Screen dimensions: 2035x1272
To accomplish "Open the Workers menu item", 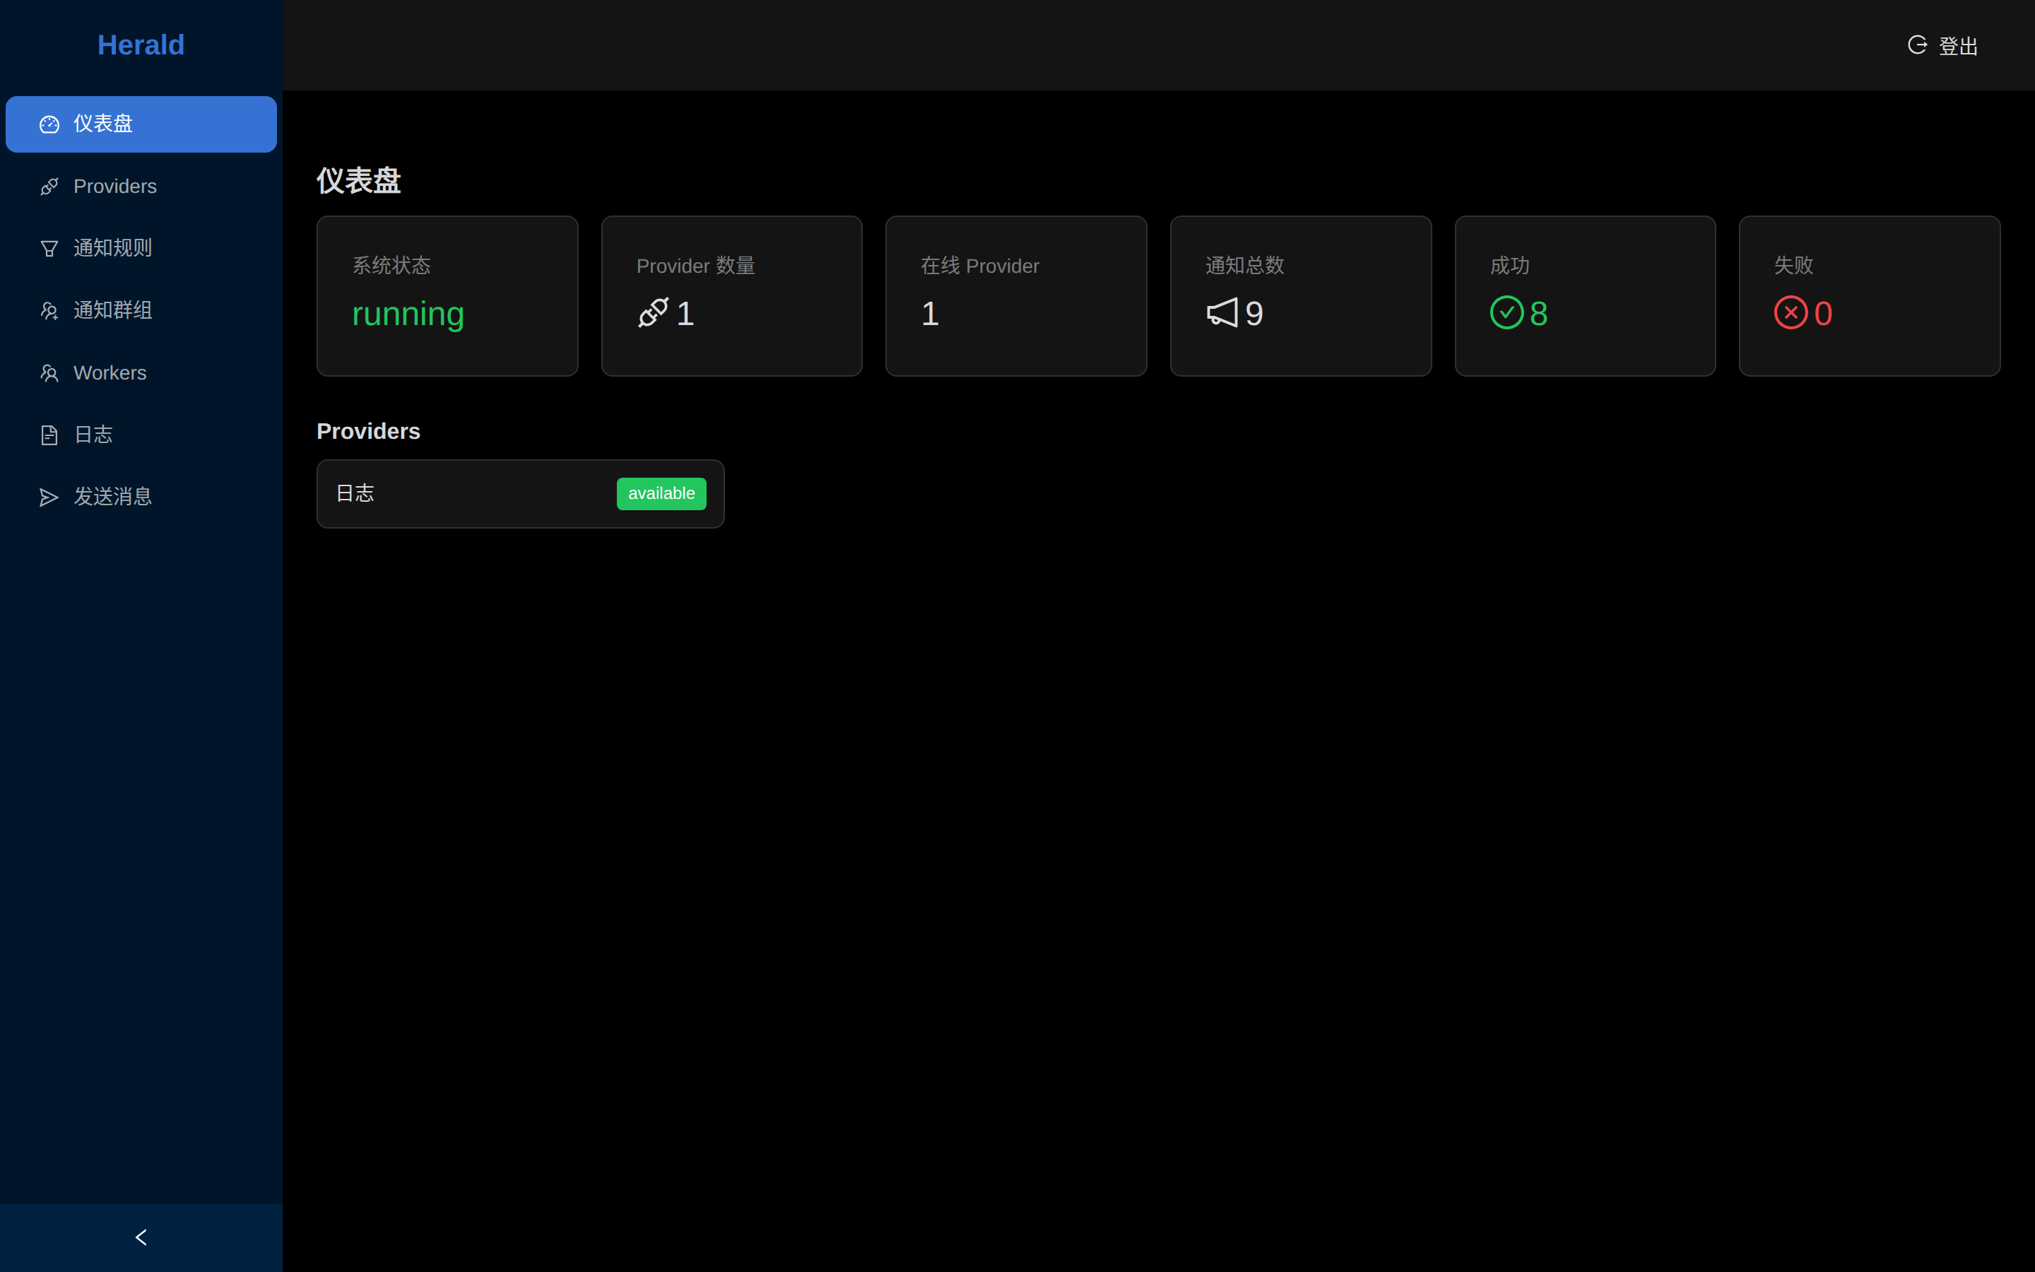I will coord(141,374).
